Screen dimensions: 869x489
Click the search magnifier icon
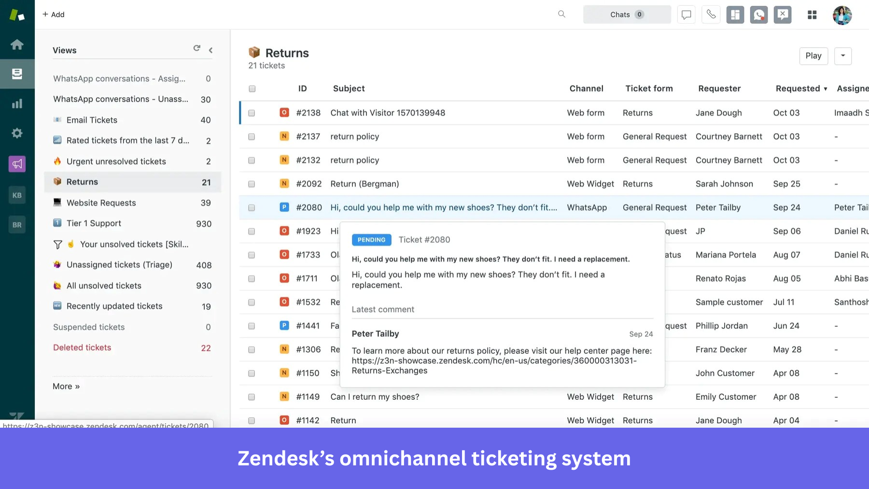(561, 14)
